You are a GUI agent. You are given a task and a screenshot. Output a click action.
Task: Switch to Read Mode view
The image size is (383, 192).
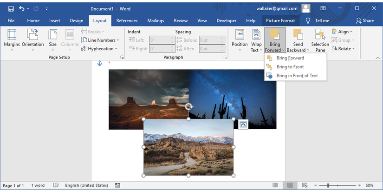tap(275, 185)
